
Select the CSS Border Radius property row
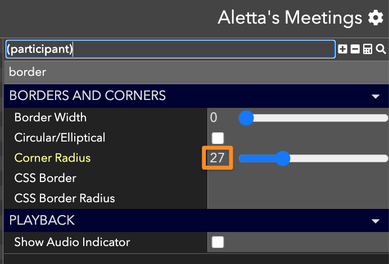(x=106, y=198)
